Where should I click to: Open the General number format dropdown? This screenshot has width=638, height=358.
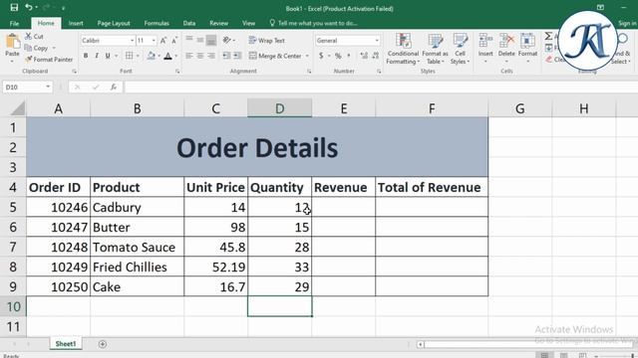point(377,41)
